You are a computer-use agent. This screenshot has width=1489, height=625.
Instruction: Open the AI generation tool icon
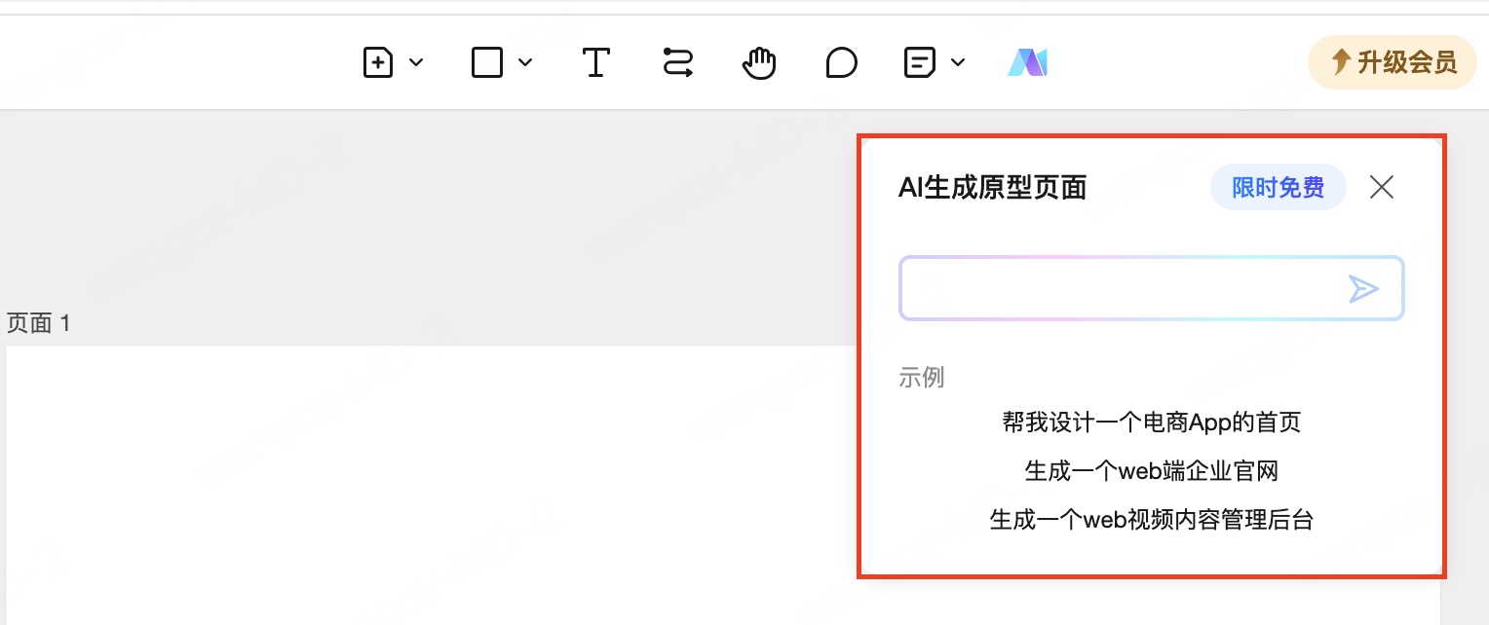1027,63
